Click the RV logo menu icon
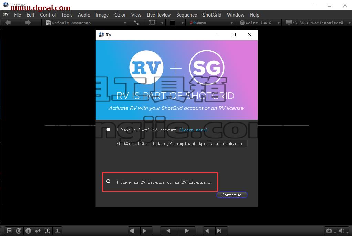 6,15
